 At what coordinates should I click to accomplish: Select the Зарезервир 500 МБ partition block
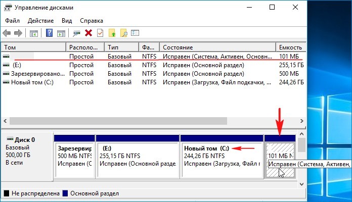click(x=74, y=157)
